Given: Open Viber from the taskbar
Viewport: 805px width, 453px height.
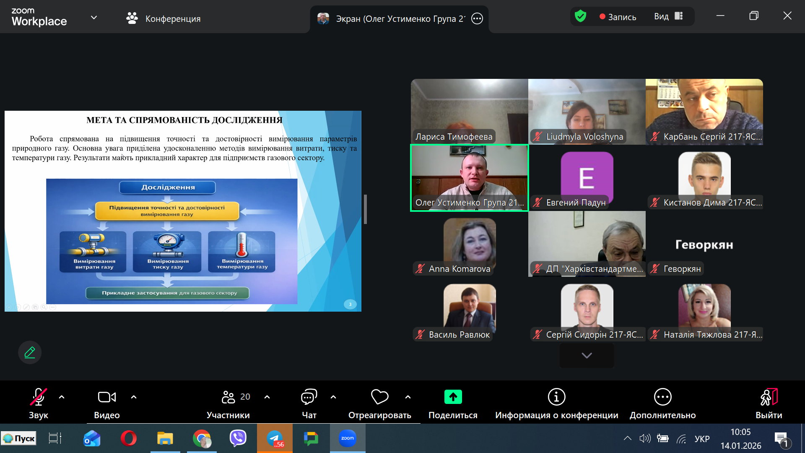Looking at the screenshot, I should (238, 438).
